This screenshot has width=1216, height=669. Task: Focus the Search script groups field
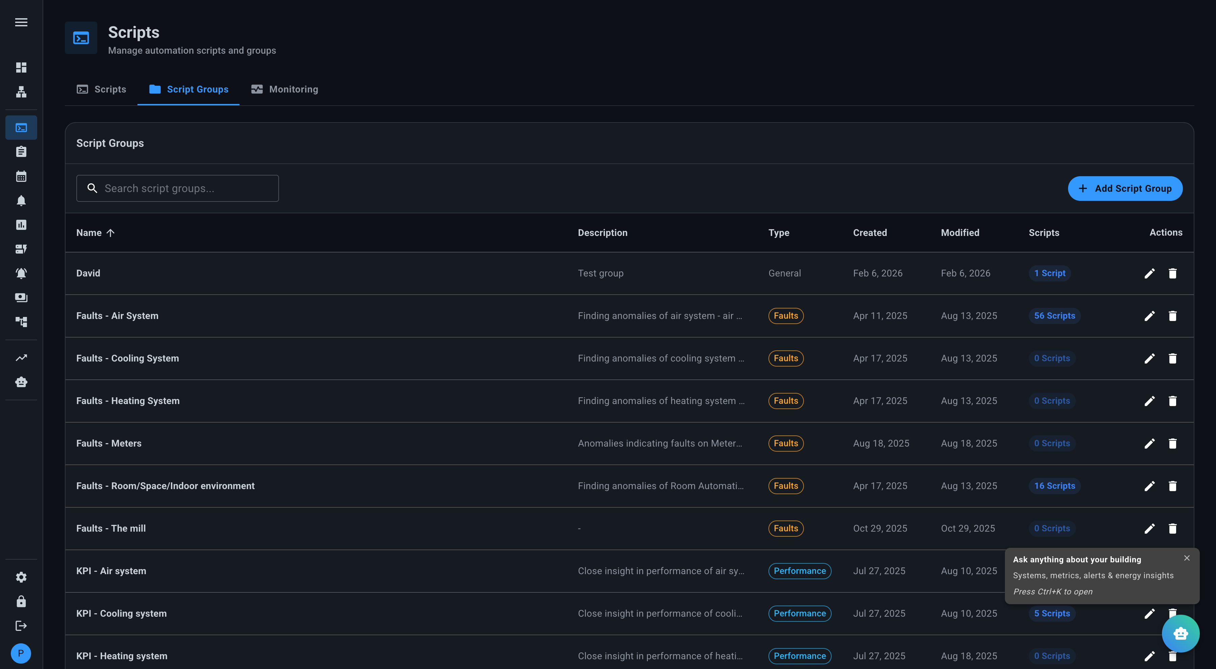(177, 188)
